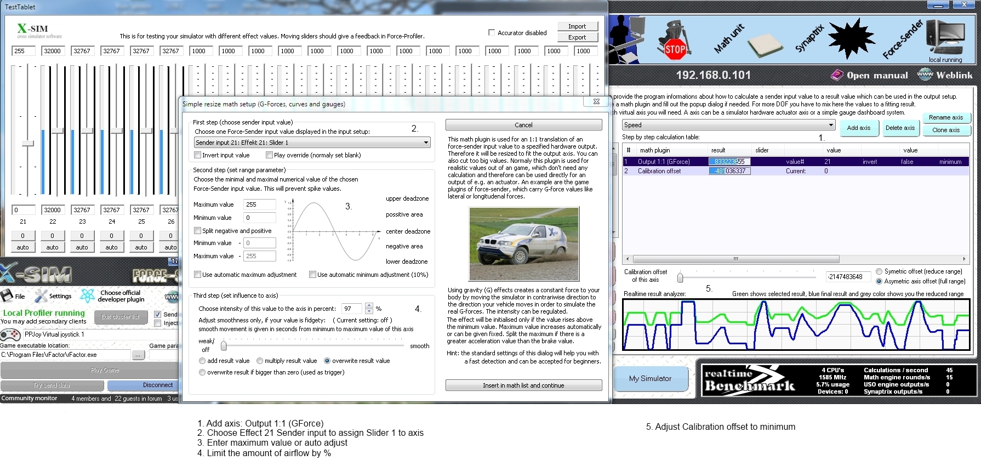Open the Weblink globe icon
This screenshot has width=981, height=466.
pos(925,75)
